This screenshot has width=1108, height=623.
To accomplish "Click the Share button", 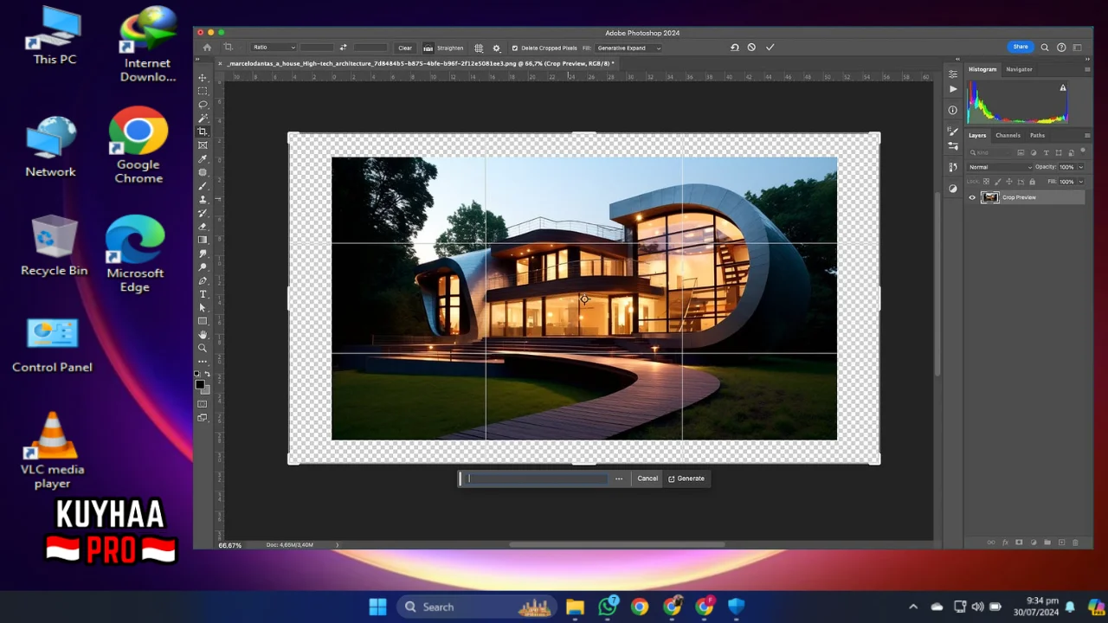I will (x=1021, y=47).
